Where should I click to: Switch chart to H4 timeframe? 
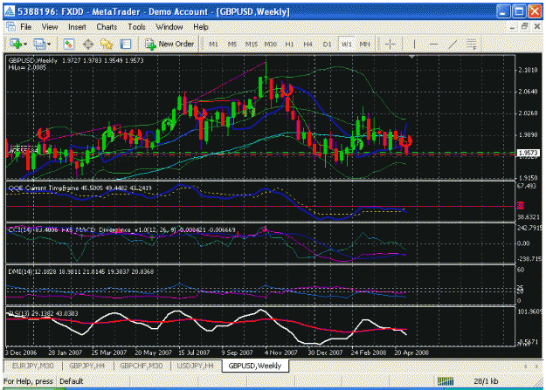pyautogui.click(x=308, y=44)
